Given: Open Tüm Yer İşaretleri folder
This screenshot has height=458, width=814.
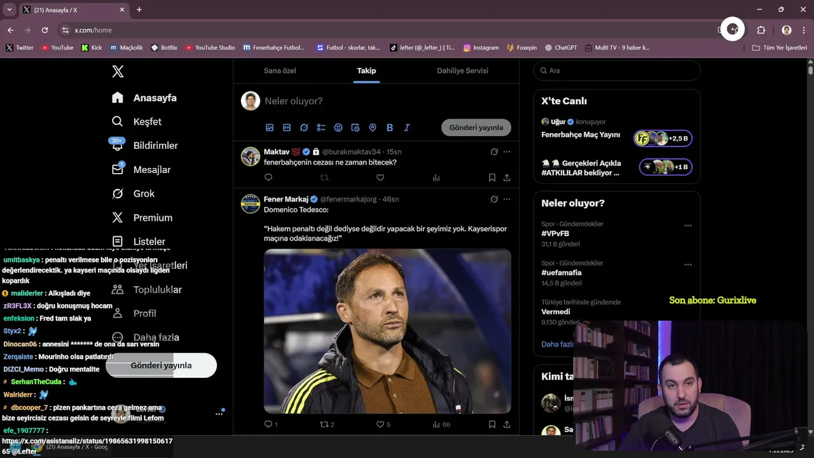Looking at the screenshot, I should pyautogui.click(x=780, y=48).
